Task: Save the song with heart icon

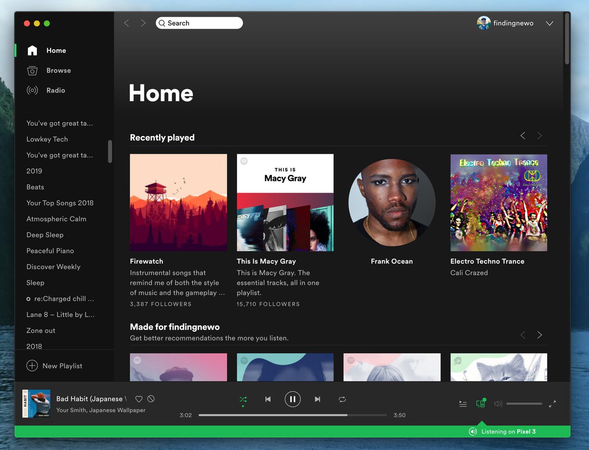Action: click(139, 399)
